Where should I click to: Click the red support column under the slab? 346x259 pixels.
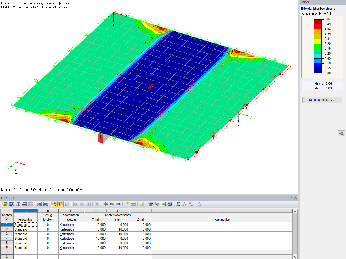tap(100, 138)
